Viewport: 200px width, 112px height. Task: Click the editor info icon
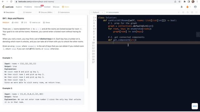[x=179, y=12]
